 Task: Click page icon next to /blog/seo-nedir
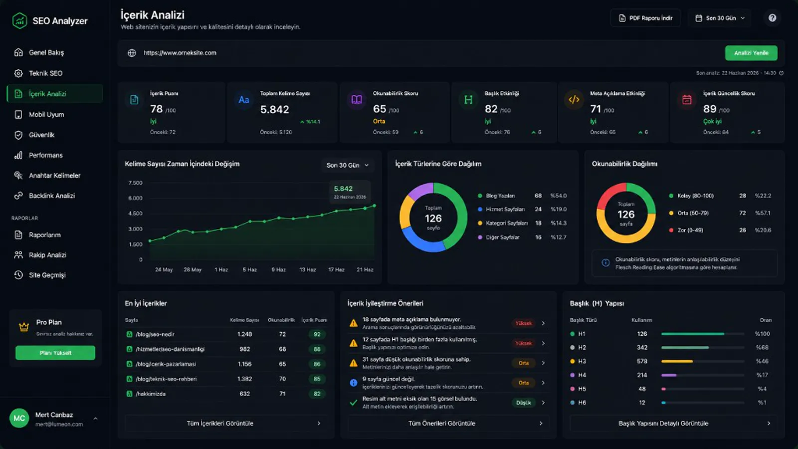click(x=129, y=334)
